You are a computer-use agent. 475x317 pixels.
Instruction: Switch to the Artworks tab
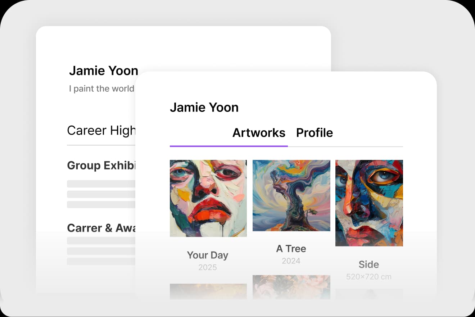coord(259,133)
